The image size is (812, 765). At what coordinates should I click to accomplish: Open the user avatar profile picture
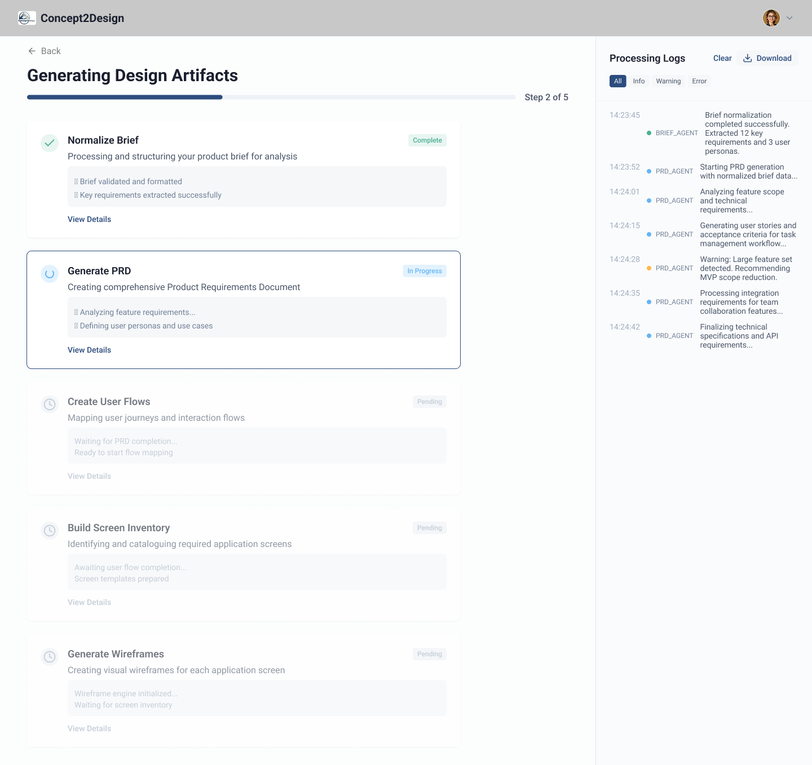click(771, 18)
